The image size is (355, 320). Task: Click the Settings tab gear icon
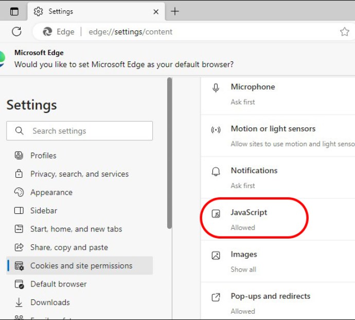pyautogui.click(x=38, y=11)
